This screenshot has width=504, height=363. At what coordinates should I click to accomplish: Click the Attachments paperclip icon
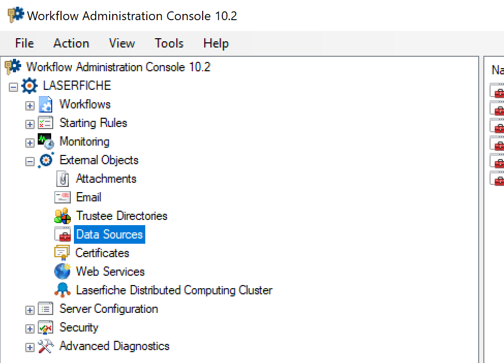(63, 179)
